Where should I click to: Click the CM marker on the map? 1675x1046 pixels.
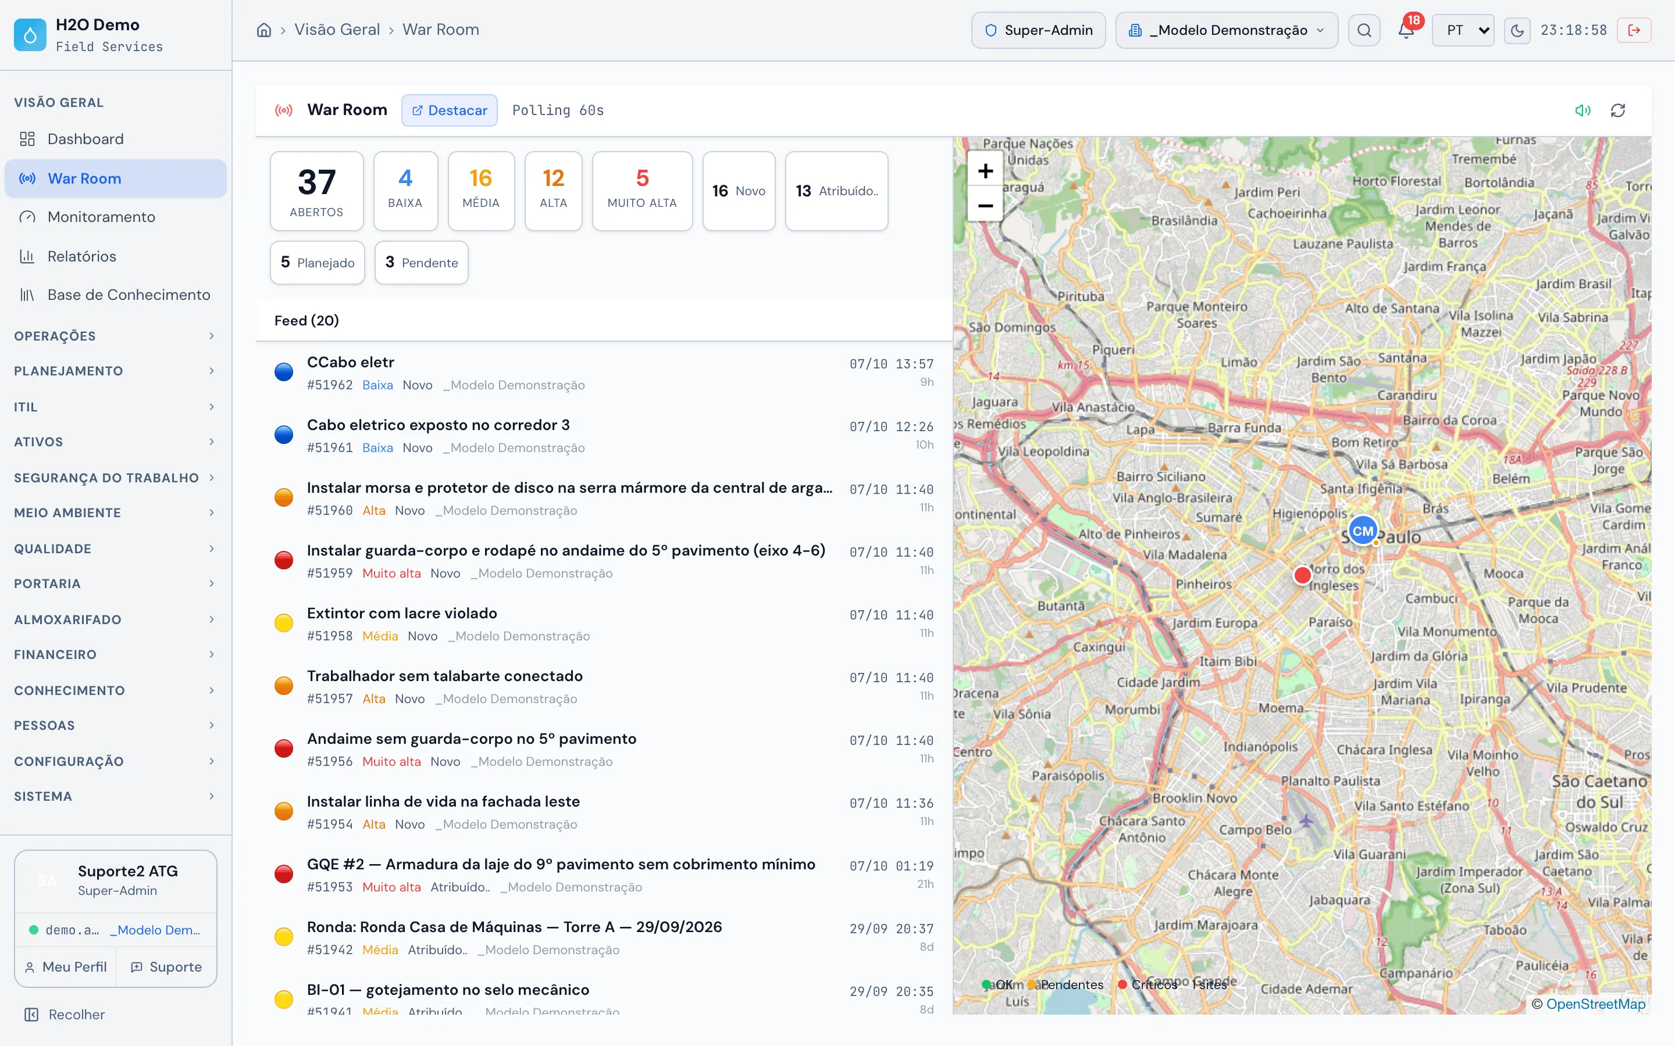tap(1363, 531)
